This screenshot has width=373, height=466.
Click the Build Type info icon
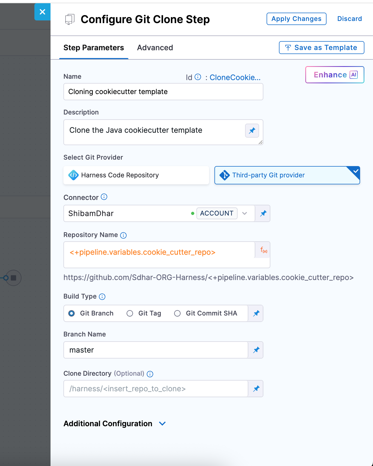(102, 297)
